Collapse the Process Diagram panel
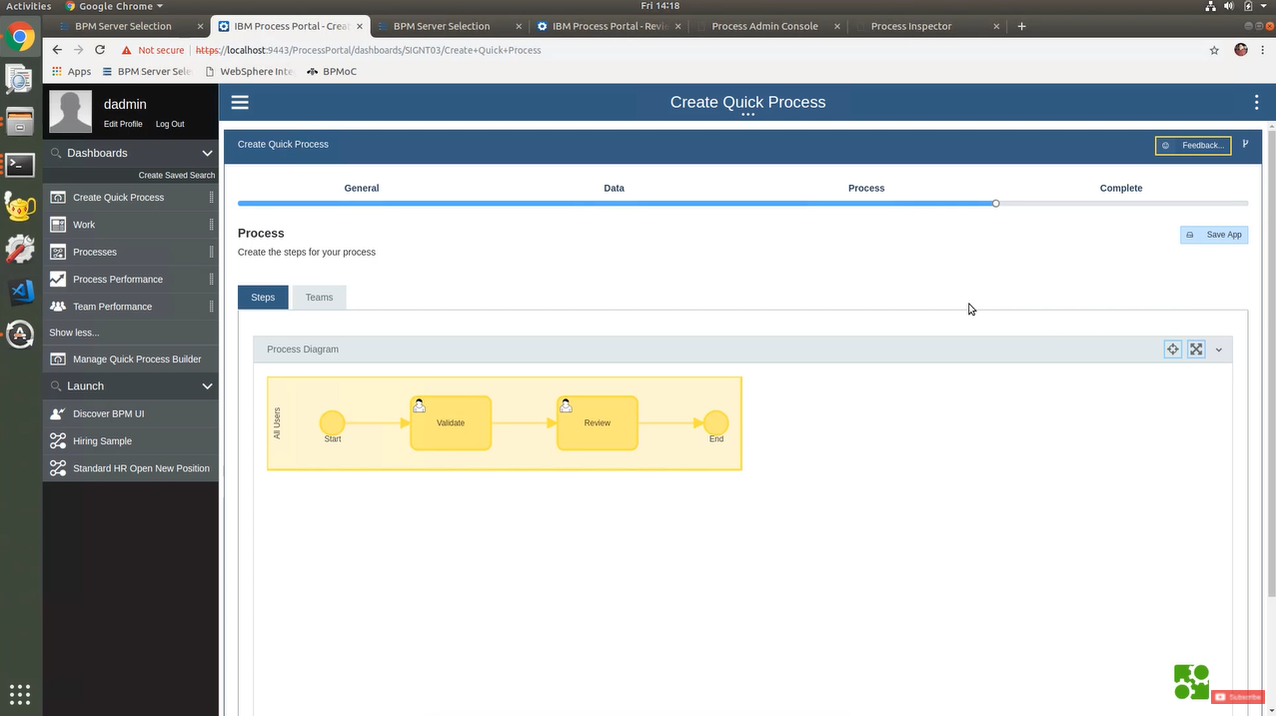Screen dimensions: 1276x716 1219,350
